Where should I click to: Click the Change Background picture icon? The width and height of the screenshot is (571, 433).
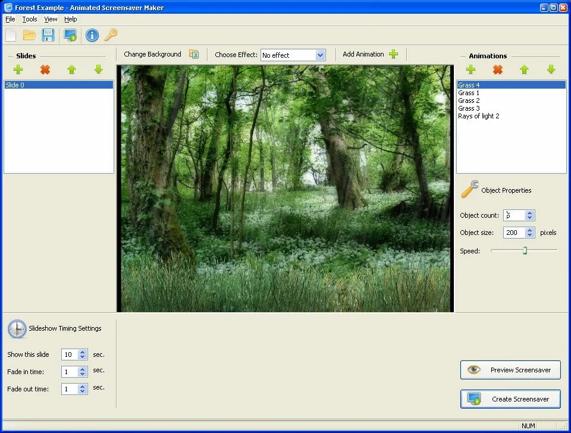(193, 54)
